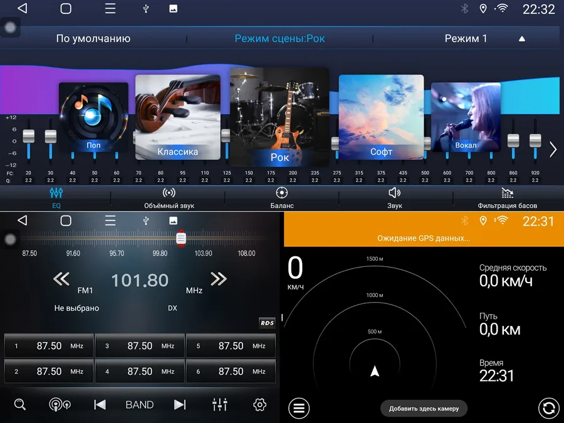Viewport: 564px width, 423px height.
Task: Choose the Рок sound scene card
Action: pyautogui.click(x=279, y=117)
